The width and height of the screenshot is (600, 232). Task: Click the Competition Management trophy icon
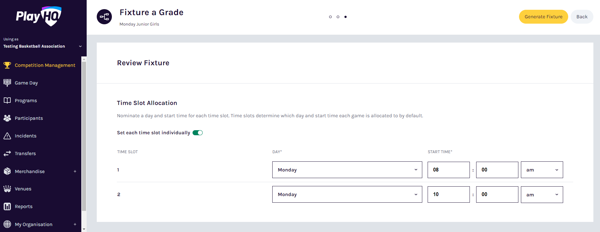click(x=7, y=65)
